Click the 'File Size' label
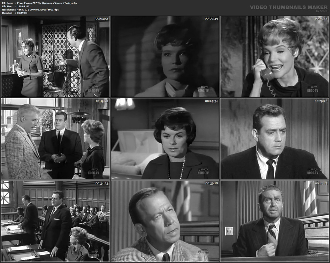 click(x=7, y=7)
